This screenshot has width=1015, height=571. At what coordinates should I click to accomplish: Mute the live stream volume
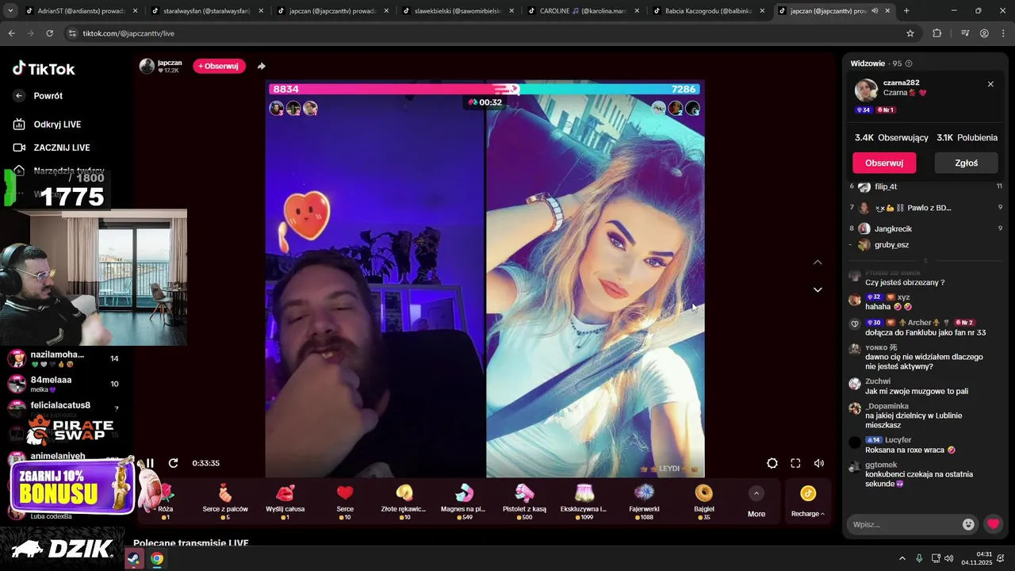click(x=819, y=463)
